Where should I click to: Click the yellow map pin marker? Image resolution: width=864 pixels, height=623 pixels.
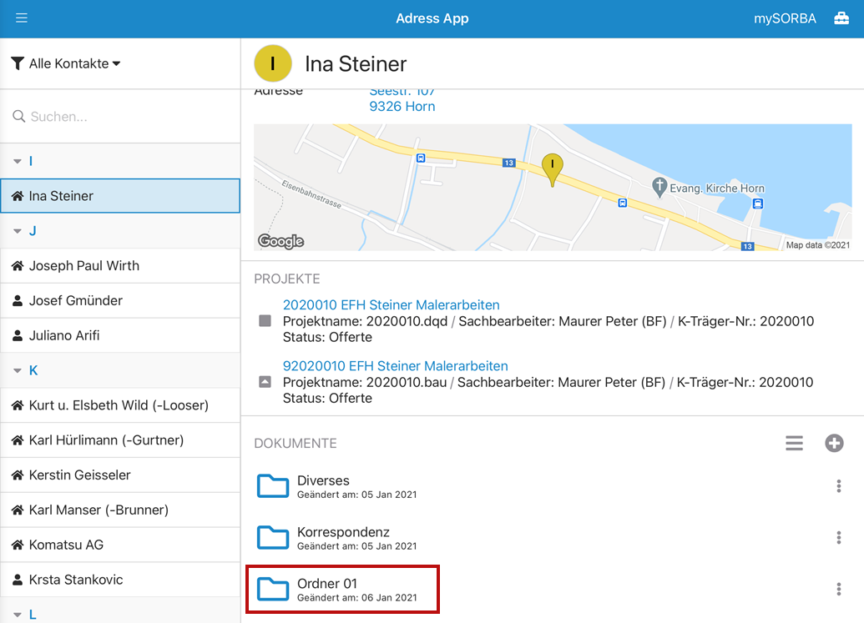click(552, 169)
